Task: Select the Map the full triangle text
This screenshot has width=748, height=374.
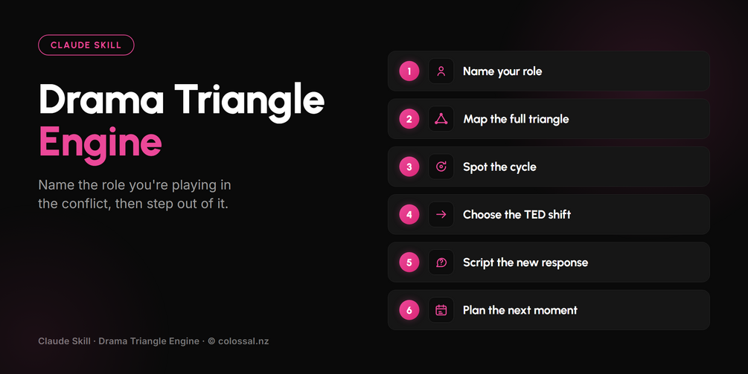Action: click(516, 119)
